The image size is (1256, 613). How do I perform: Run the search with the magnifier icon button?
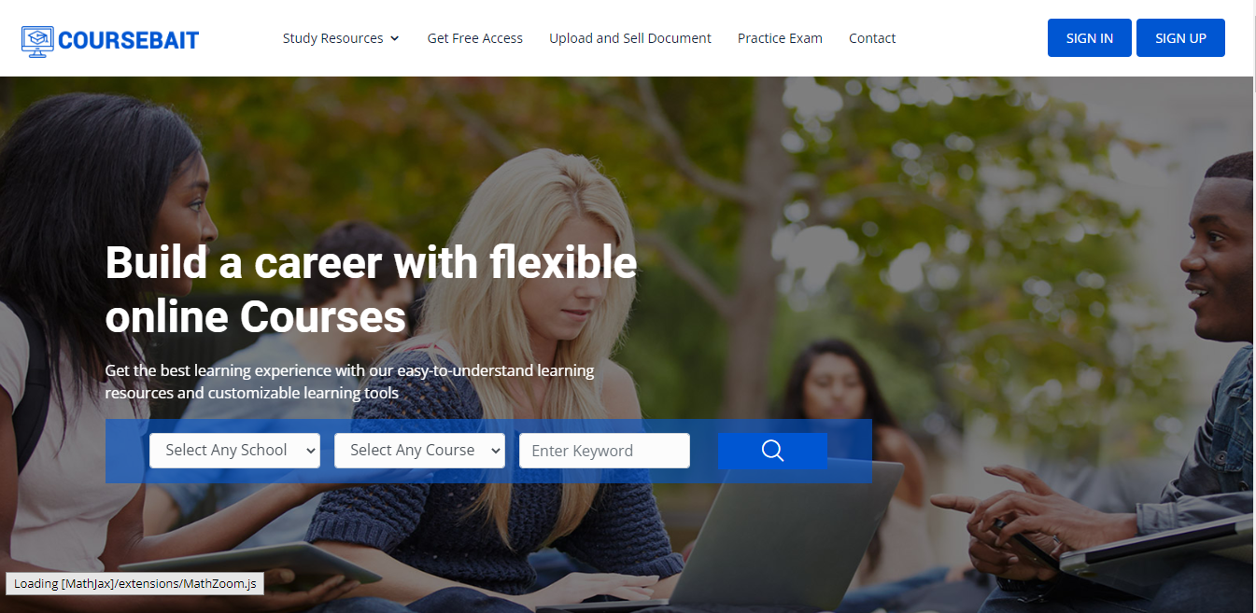tap(772, 451)
